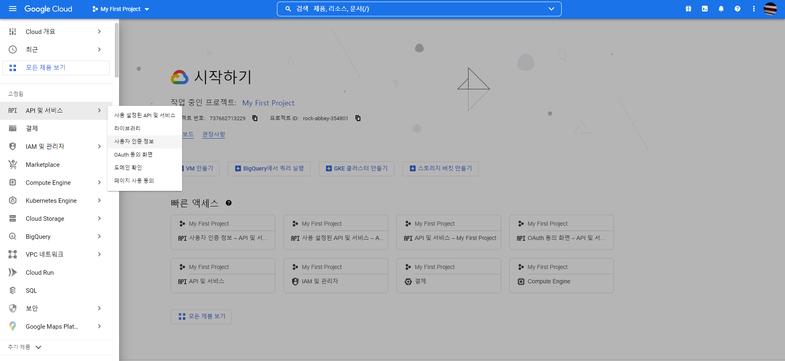Viewport: 785px width, 361px height.
Task: Activate Cloud Shell terminal icon
Action: point(705,9)
